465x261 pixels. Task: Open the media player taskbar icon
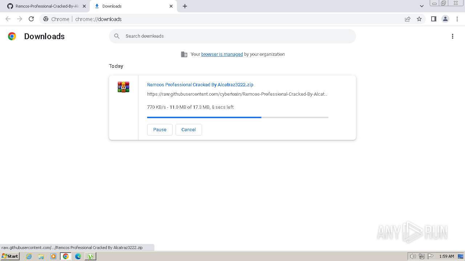click(53, 256)
